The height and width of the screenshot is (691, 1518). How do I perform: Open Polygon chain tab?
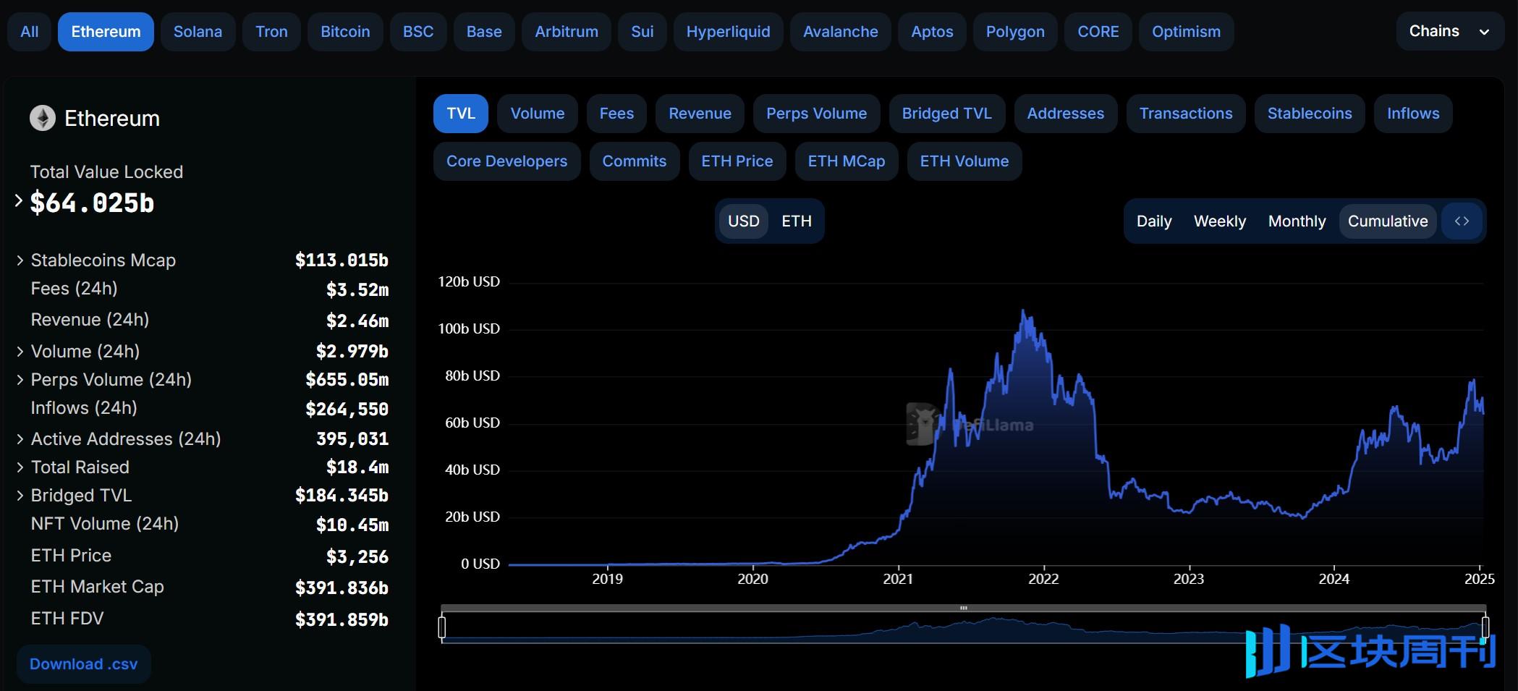click(x=1015, y=32)
